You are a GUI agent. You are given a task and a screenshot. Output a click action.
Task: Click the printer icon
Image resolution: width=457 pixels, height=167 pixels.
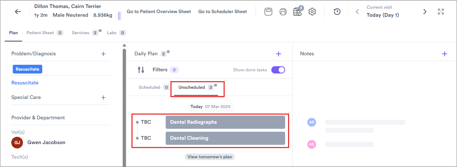click(x=283, y=12)
